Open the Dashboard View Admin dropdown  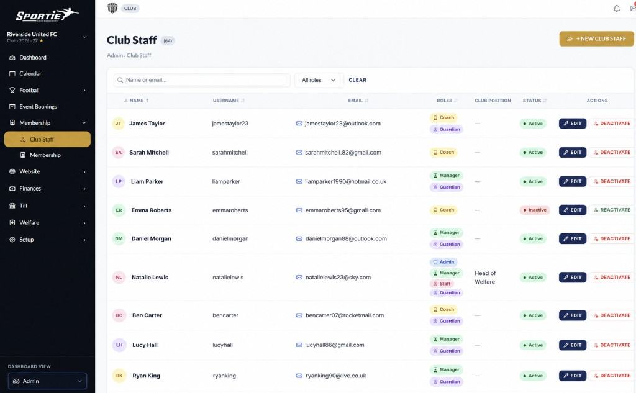(47, 381)
